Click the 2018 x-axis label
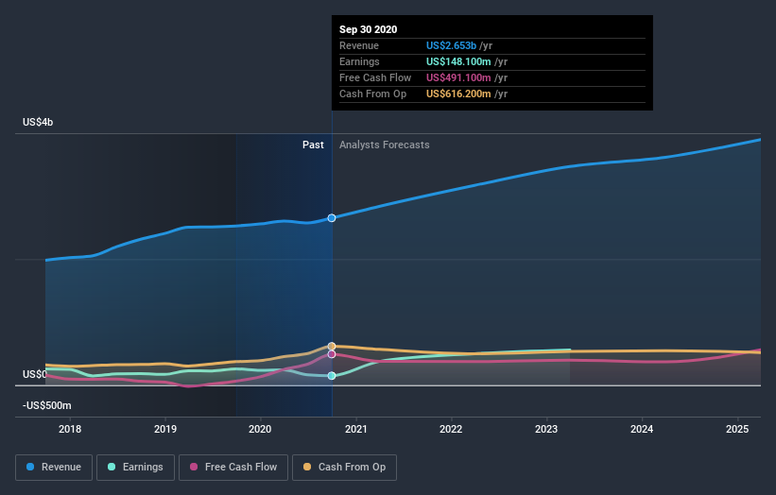This screenshot has height=495, width=776. click(70, 429)
